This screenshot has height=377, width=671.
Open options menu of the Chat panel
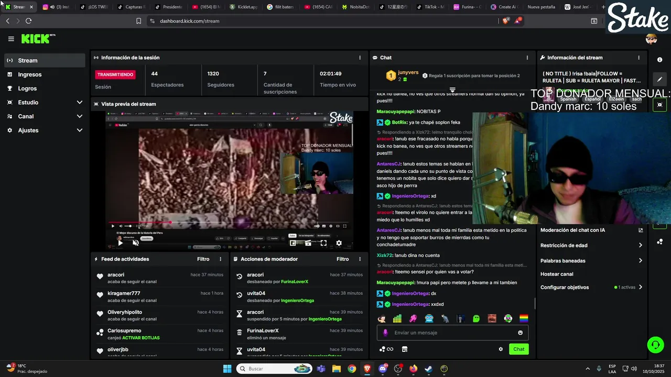pos(527,58)
